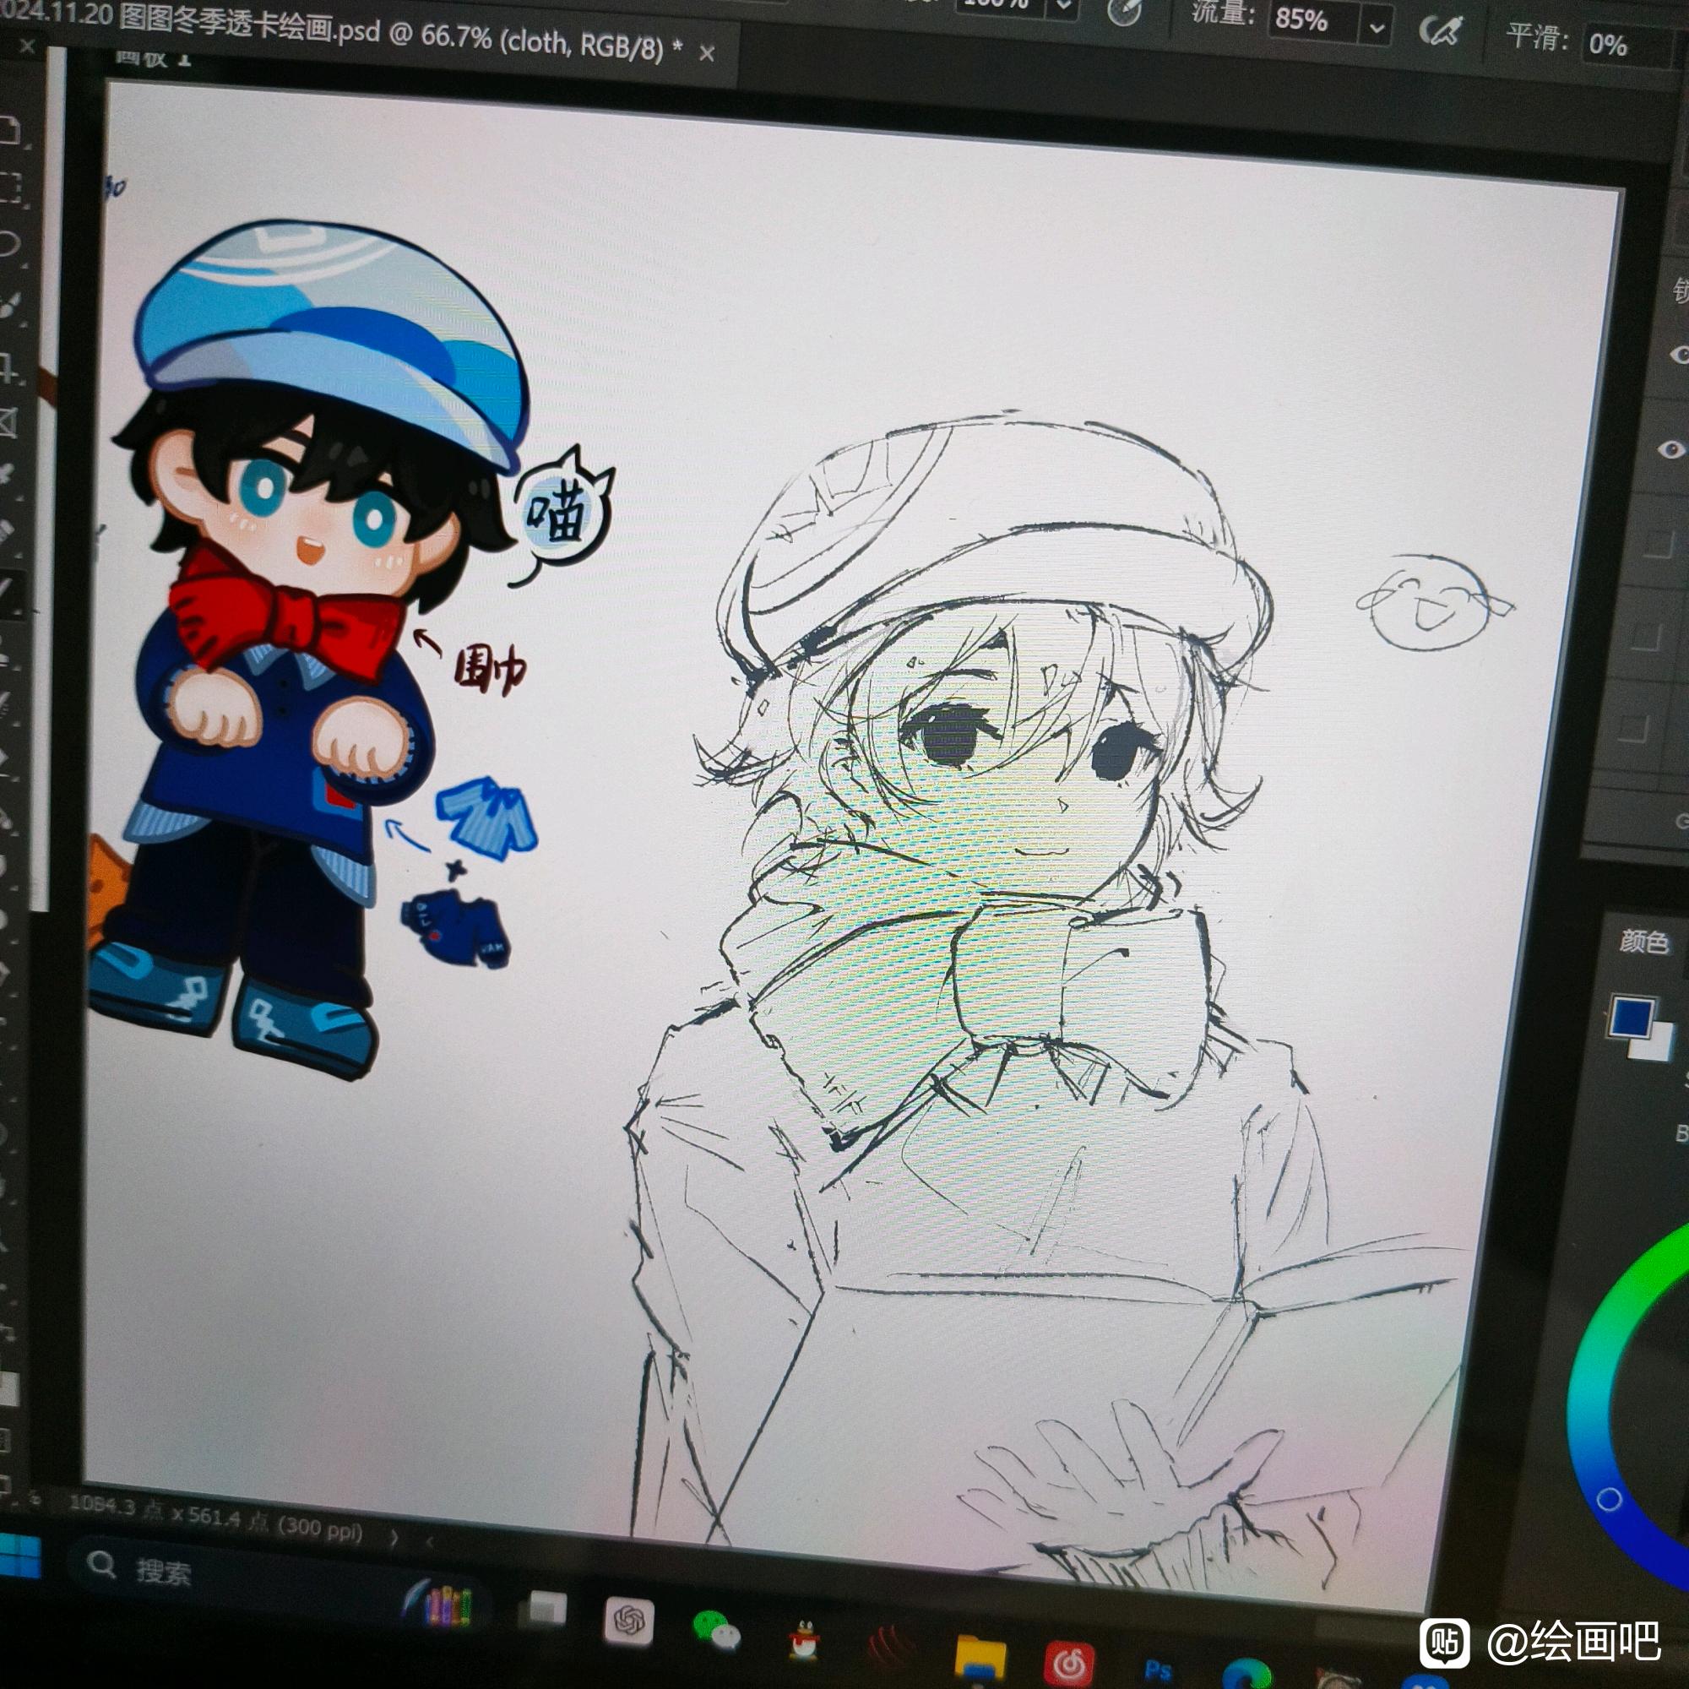This screenshot has width=1689, height=1689.
Task: Open File Explorer from taskbar
Action: (x=980, y=1657)
